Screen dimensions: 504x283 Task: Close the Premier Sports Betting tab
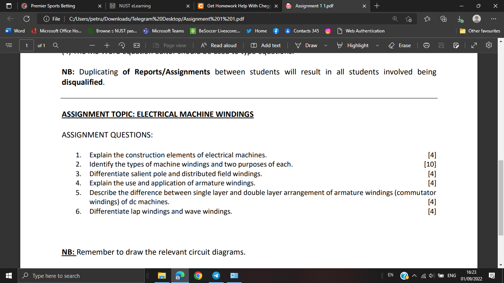[x=100, y=6]
